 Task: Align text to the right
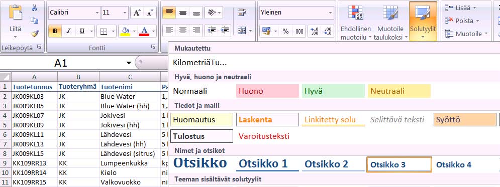coord(196,31)
